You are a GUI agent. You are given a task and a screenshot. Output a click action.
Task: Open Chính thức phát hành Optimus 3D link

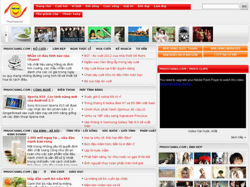pos(115,109)
